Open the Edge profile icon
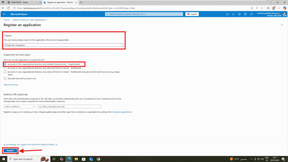288x162 pixels. click(x=274, y=8)
